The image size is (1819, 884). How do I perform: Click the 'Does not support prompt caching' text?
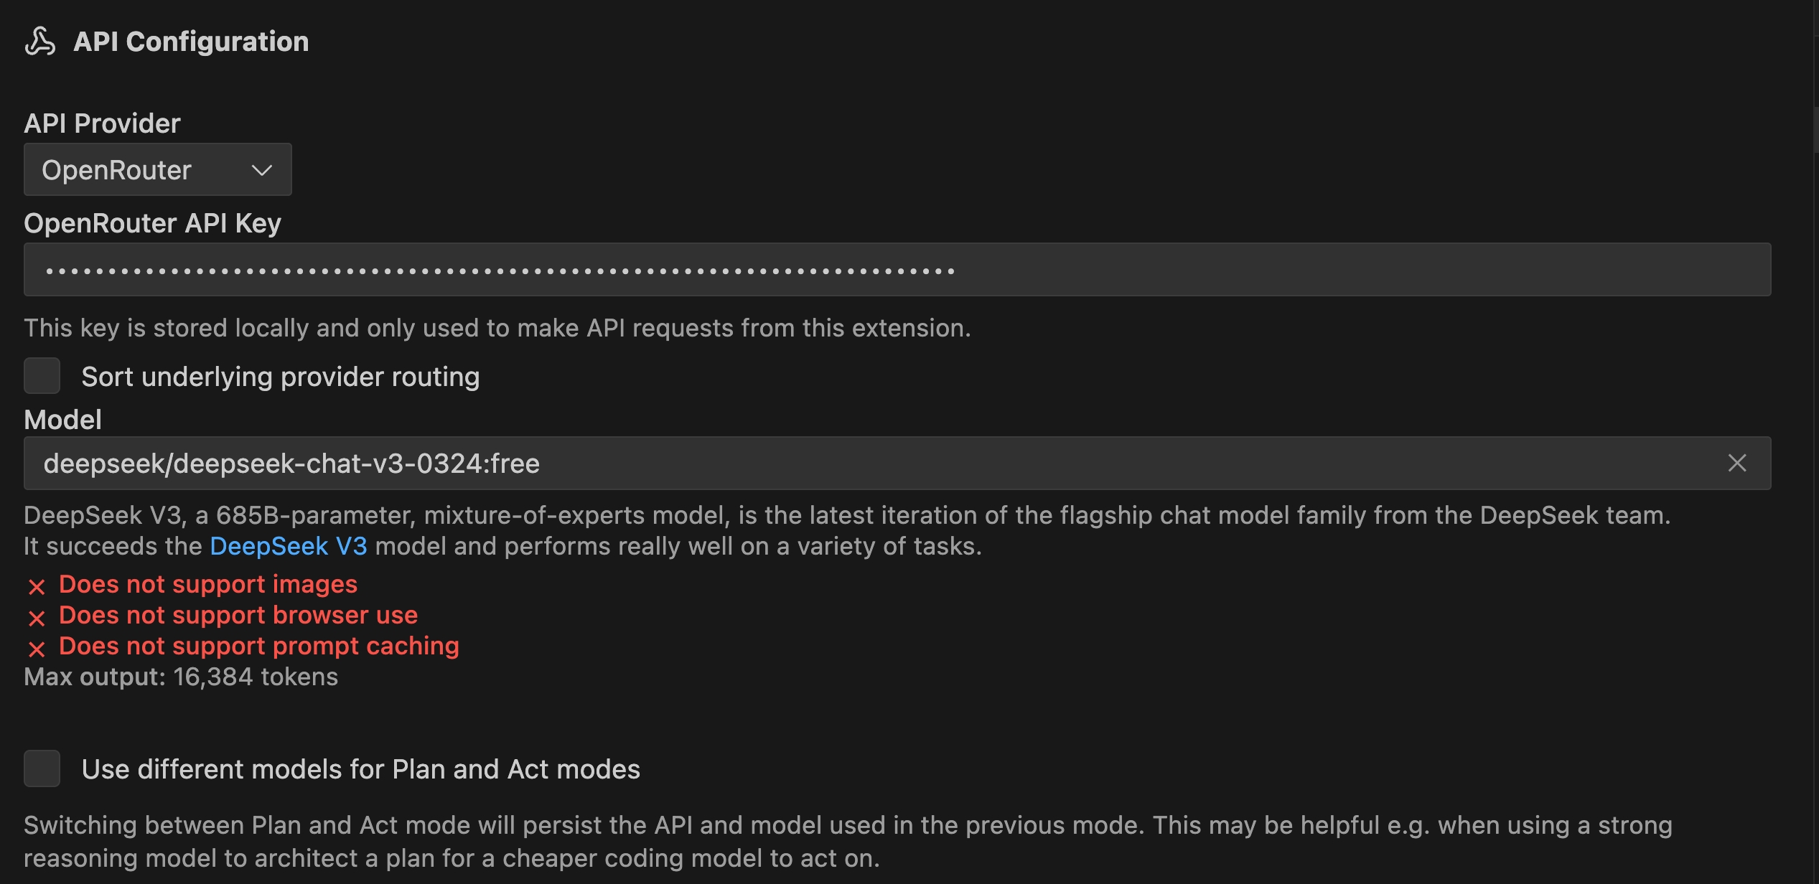point(258,646)
